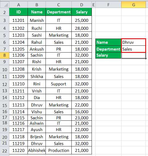The width and height of the screenshot is (148, 156).
Task: Select row 22 header
Action: coord(5,150)
